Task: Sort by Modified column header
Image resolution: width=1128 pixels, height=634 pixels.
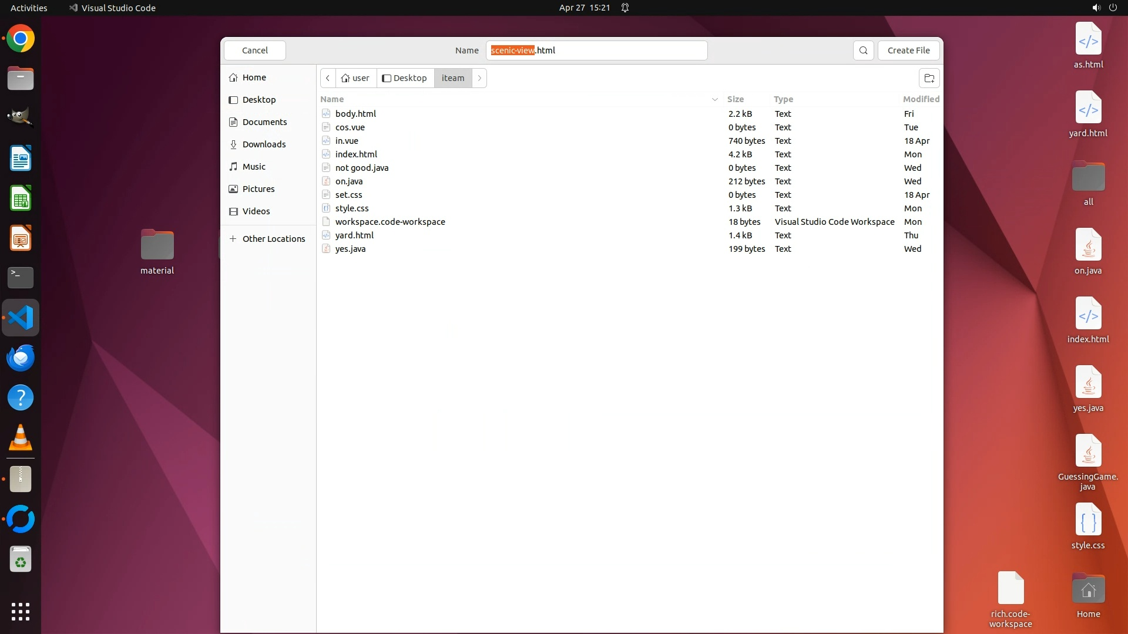Action: (x=921, y=99)
